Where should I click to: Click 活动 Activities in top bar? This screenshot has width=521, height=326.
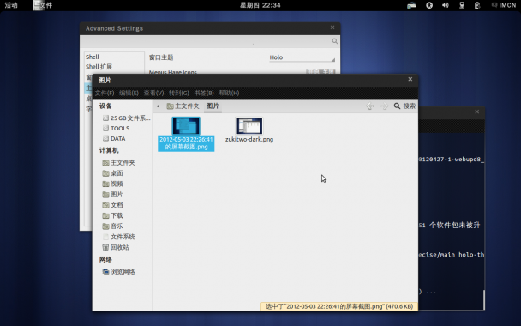11,5
